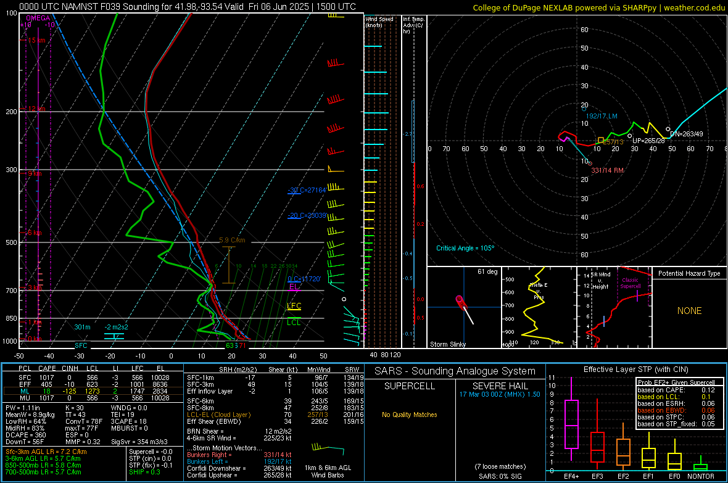Viewport: 728px width, 483px height.
Task: Select the -30 C=27164' level label
Action: click(x=307, y=190)
